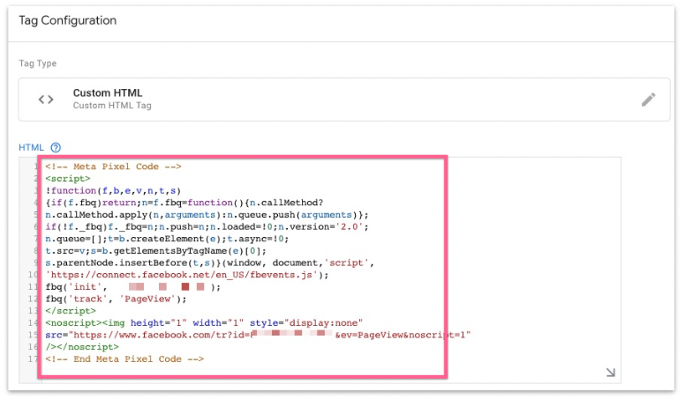Viewport: 685px width, 399px height.
Task: Click the HTML field label
Action: pyautogui.click(x=31, y=147)
